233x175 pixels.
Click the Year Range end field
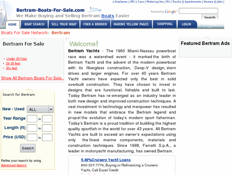coord(47,119)
